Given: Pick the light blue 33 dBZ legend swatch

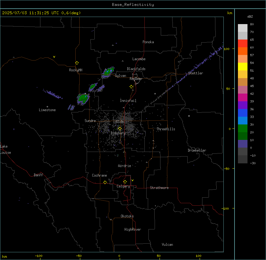Looking at the screenshot, I should click(x=243, y=120).
